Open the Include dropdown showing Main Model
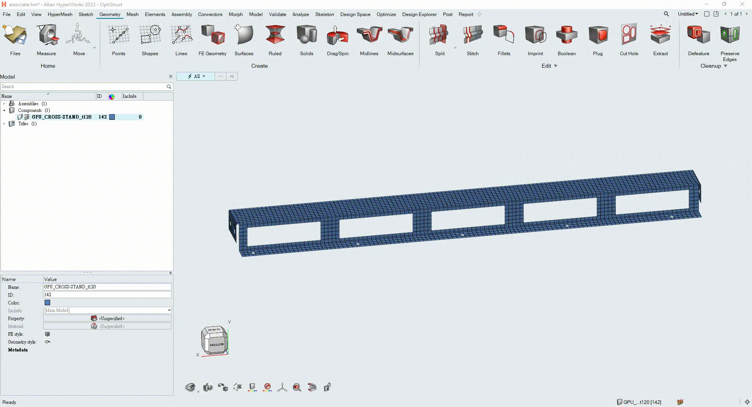 [x=107, y=310]
